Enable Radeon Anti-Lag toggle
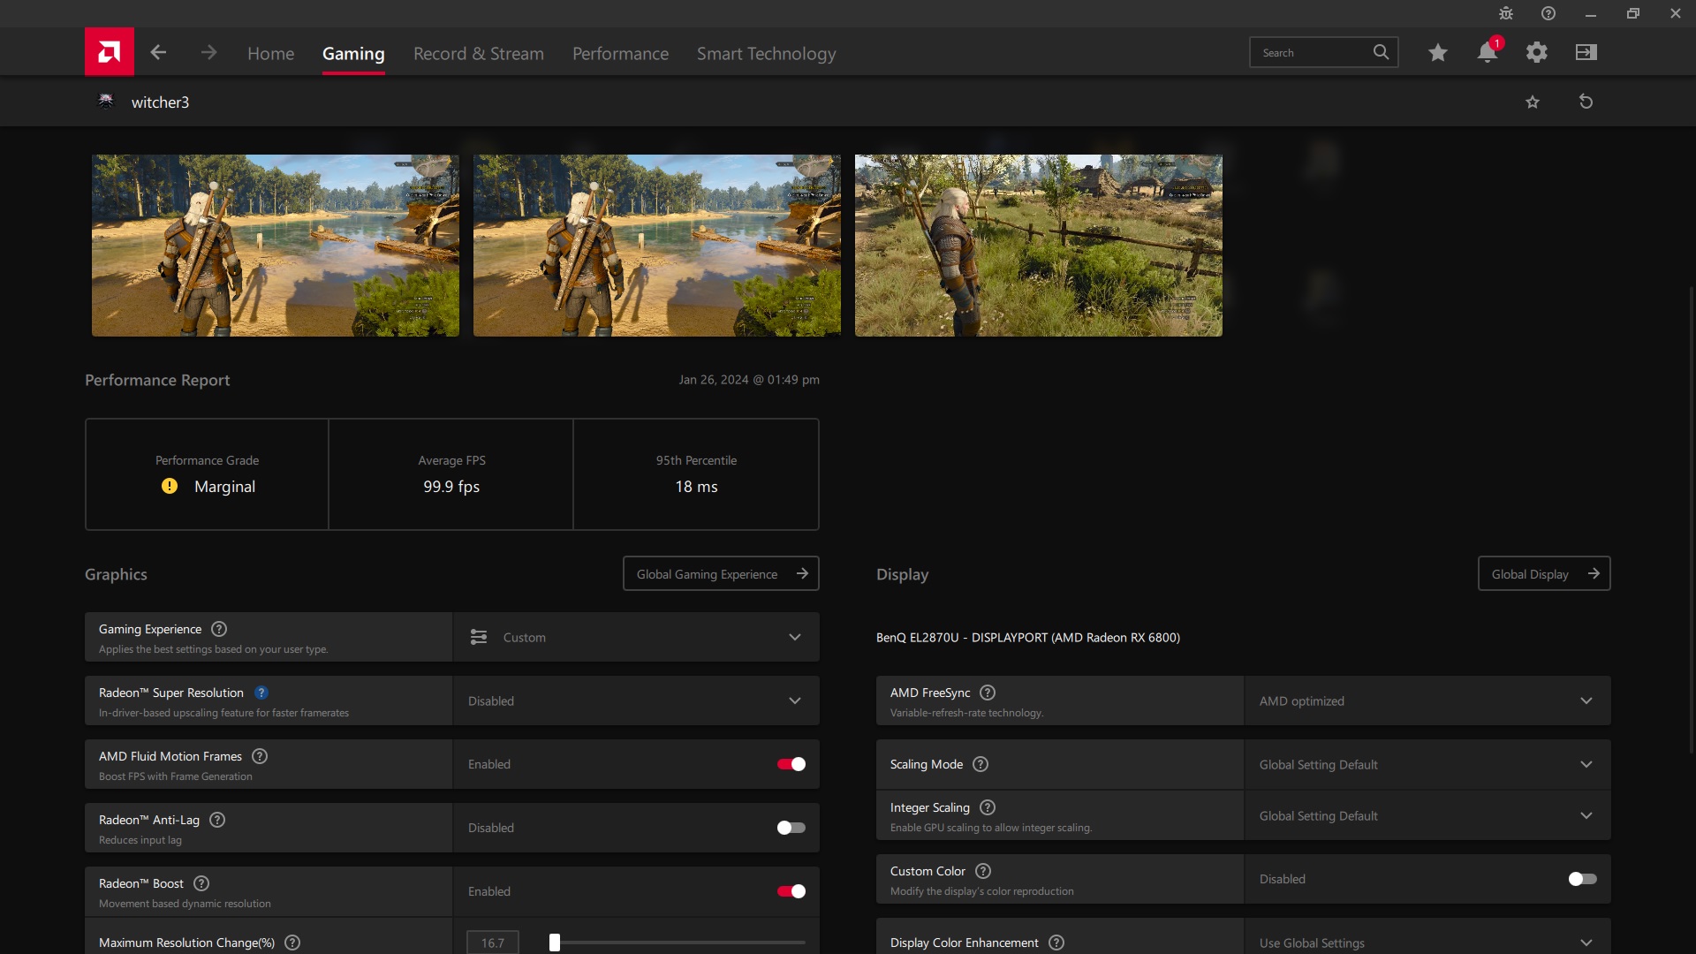 point(791,828)
